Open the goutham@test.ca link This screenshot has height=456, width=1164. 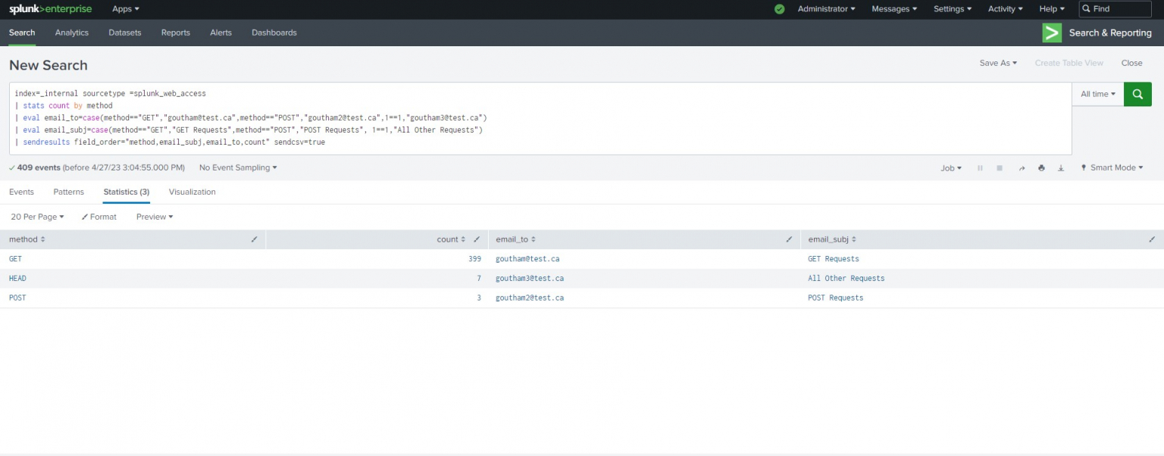[526, 258]
